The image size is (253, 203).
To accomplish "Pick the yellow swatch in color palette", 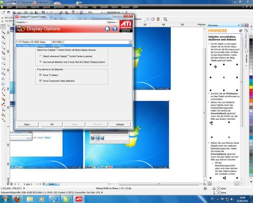I will coord(251,87).
